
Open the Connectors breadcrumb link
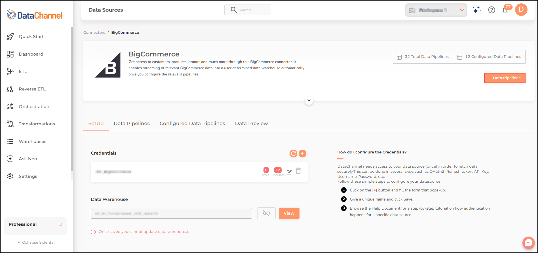click(x=94, y=33)
